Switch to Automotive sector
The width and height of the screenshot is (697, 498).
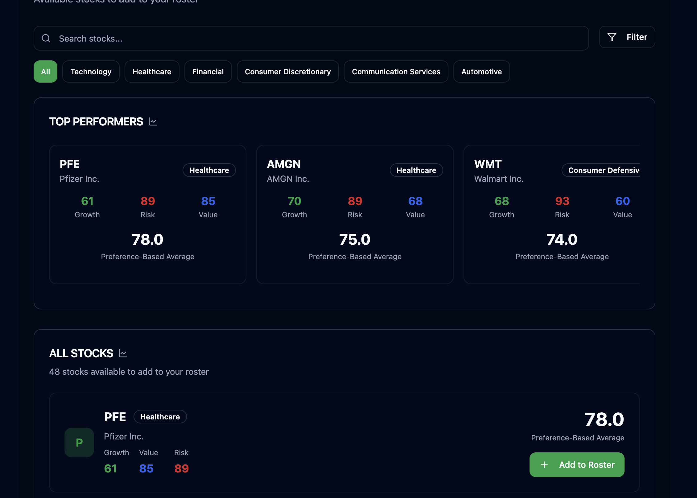pyautogui.click(x=481, y=71)
